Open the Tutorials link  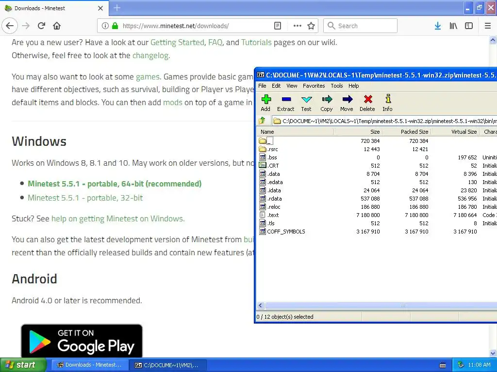(256, 43)
